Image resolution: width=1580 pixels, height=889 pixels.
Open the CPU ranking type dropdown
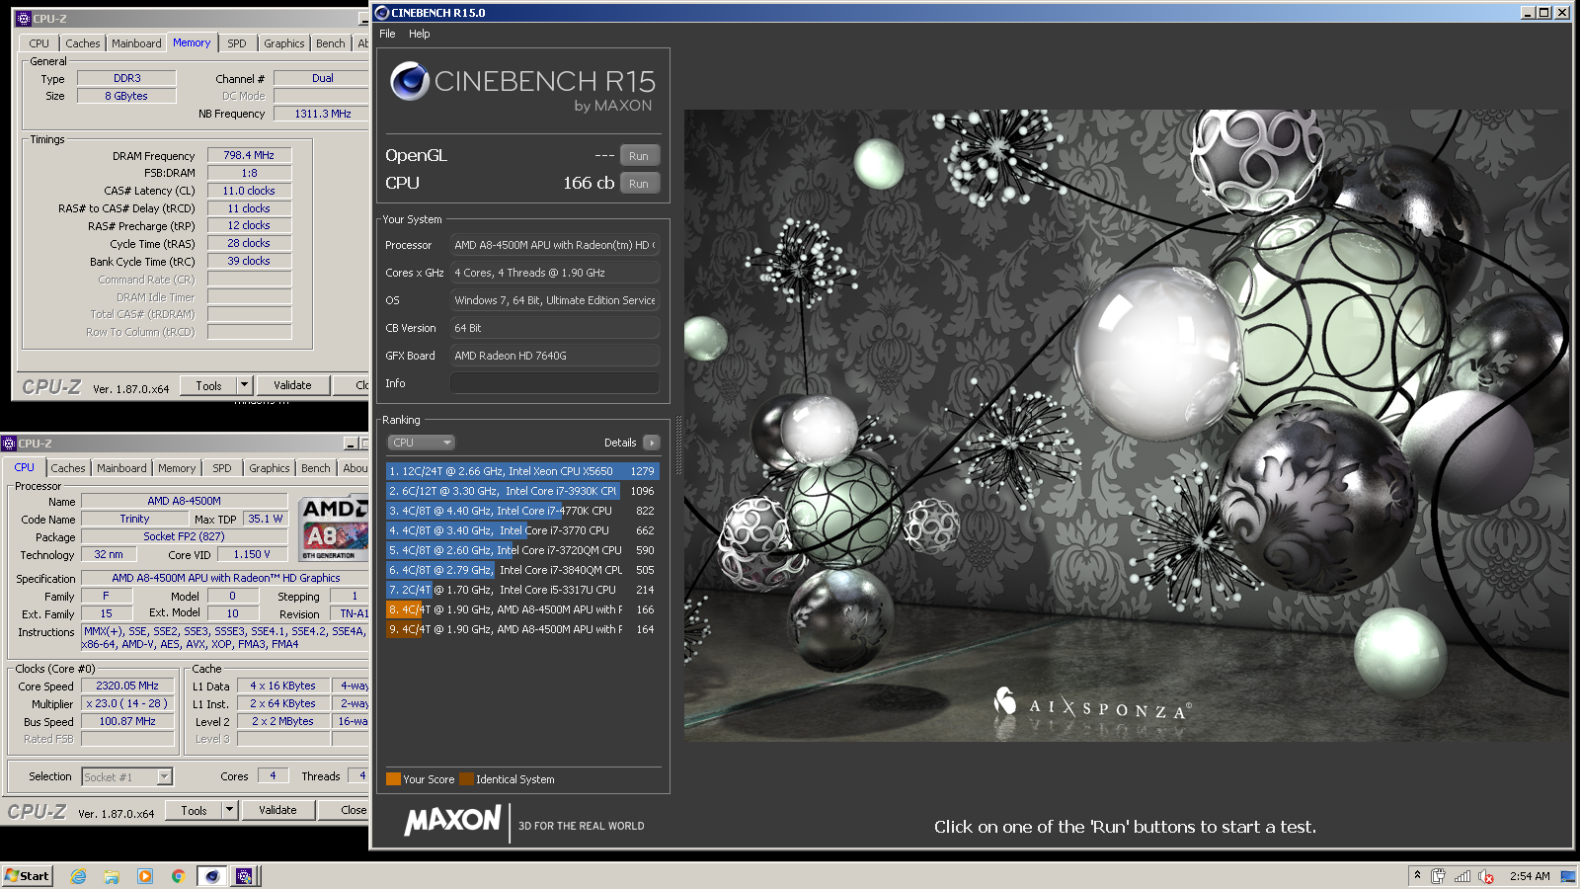pos(421,443)
